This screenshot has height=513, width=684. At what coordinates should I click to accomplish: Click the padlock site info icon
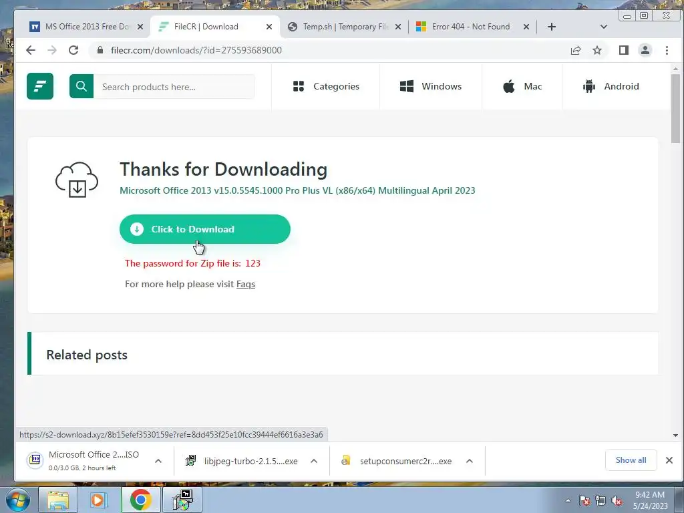tap(100, 50)
